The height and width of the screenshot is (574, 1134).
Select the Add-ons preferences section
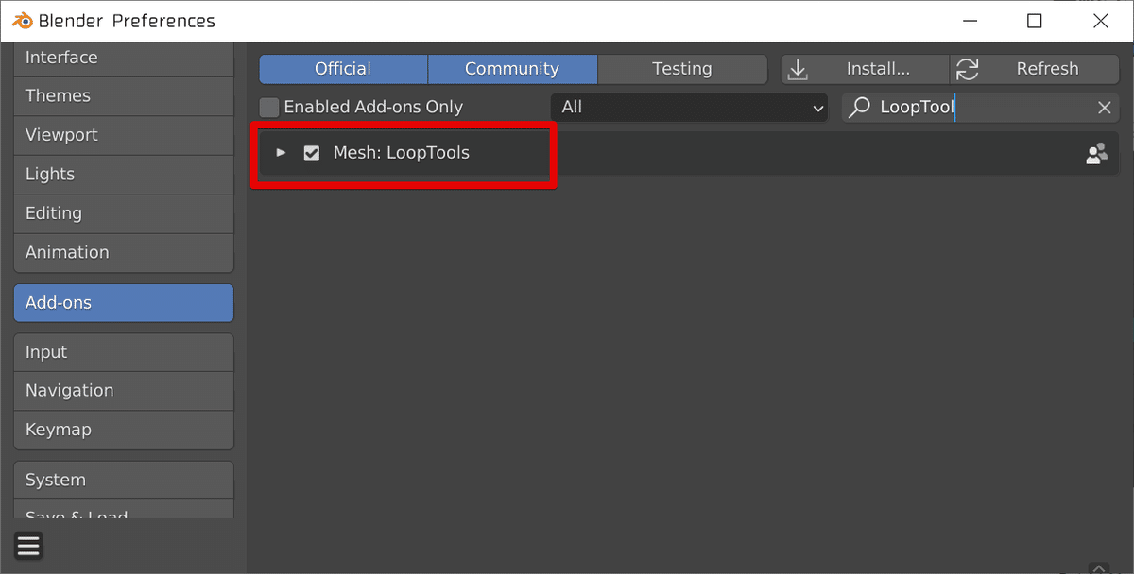coord(124,303)
